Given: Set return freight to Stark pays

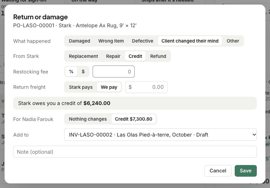Looking at the screenshot, I should 81,87.
